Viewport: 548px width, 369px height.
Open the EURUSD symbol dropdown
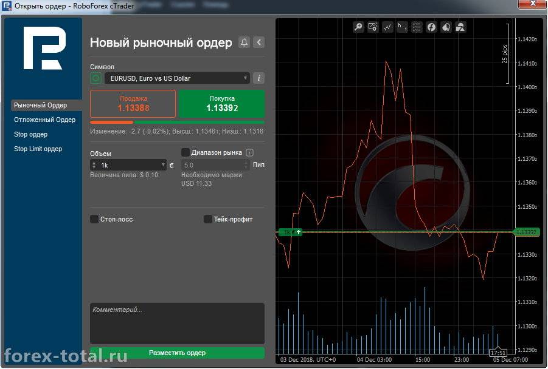click(177, 78)
